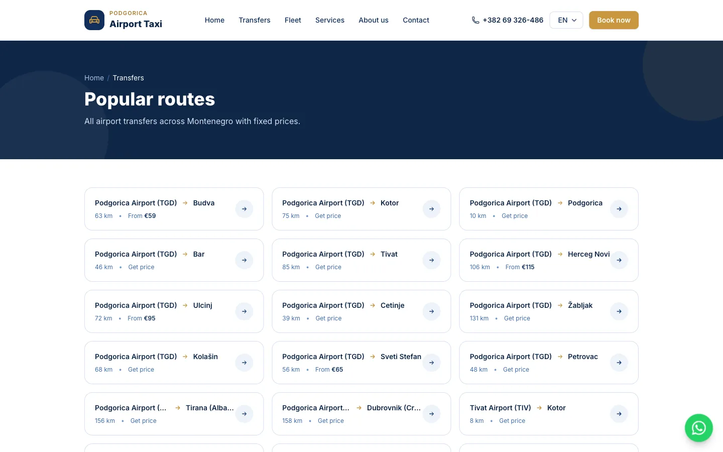This screenshot has height=452, width=723.
Task: Click the Home breadcrumb link
Action: tap(94, 78)
